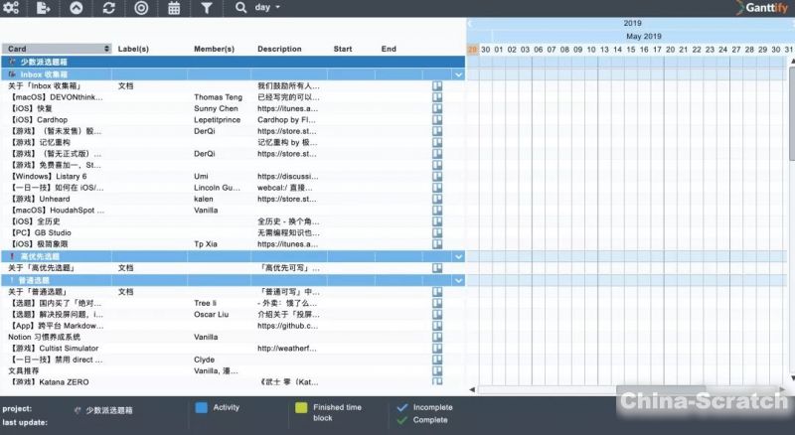
Task: Collapse the 普通选题 list chevron
Action: pyautogui.click(x=458, y=281)
